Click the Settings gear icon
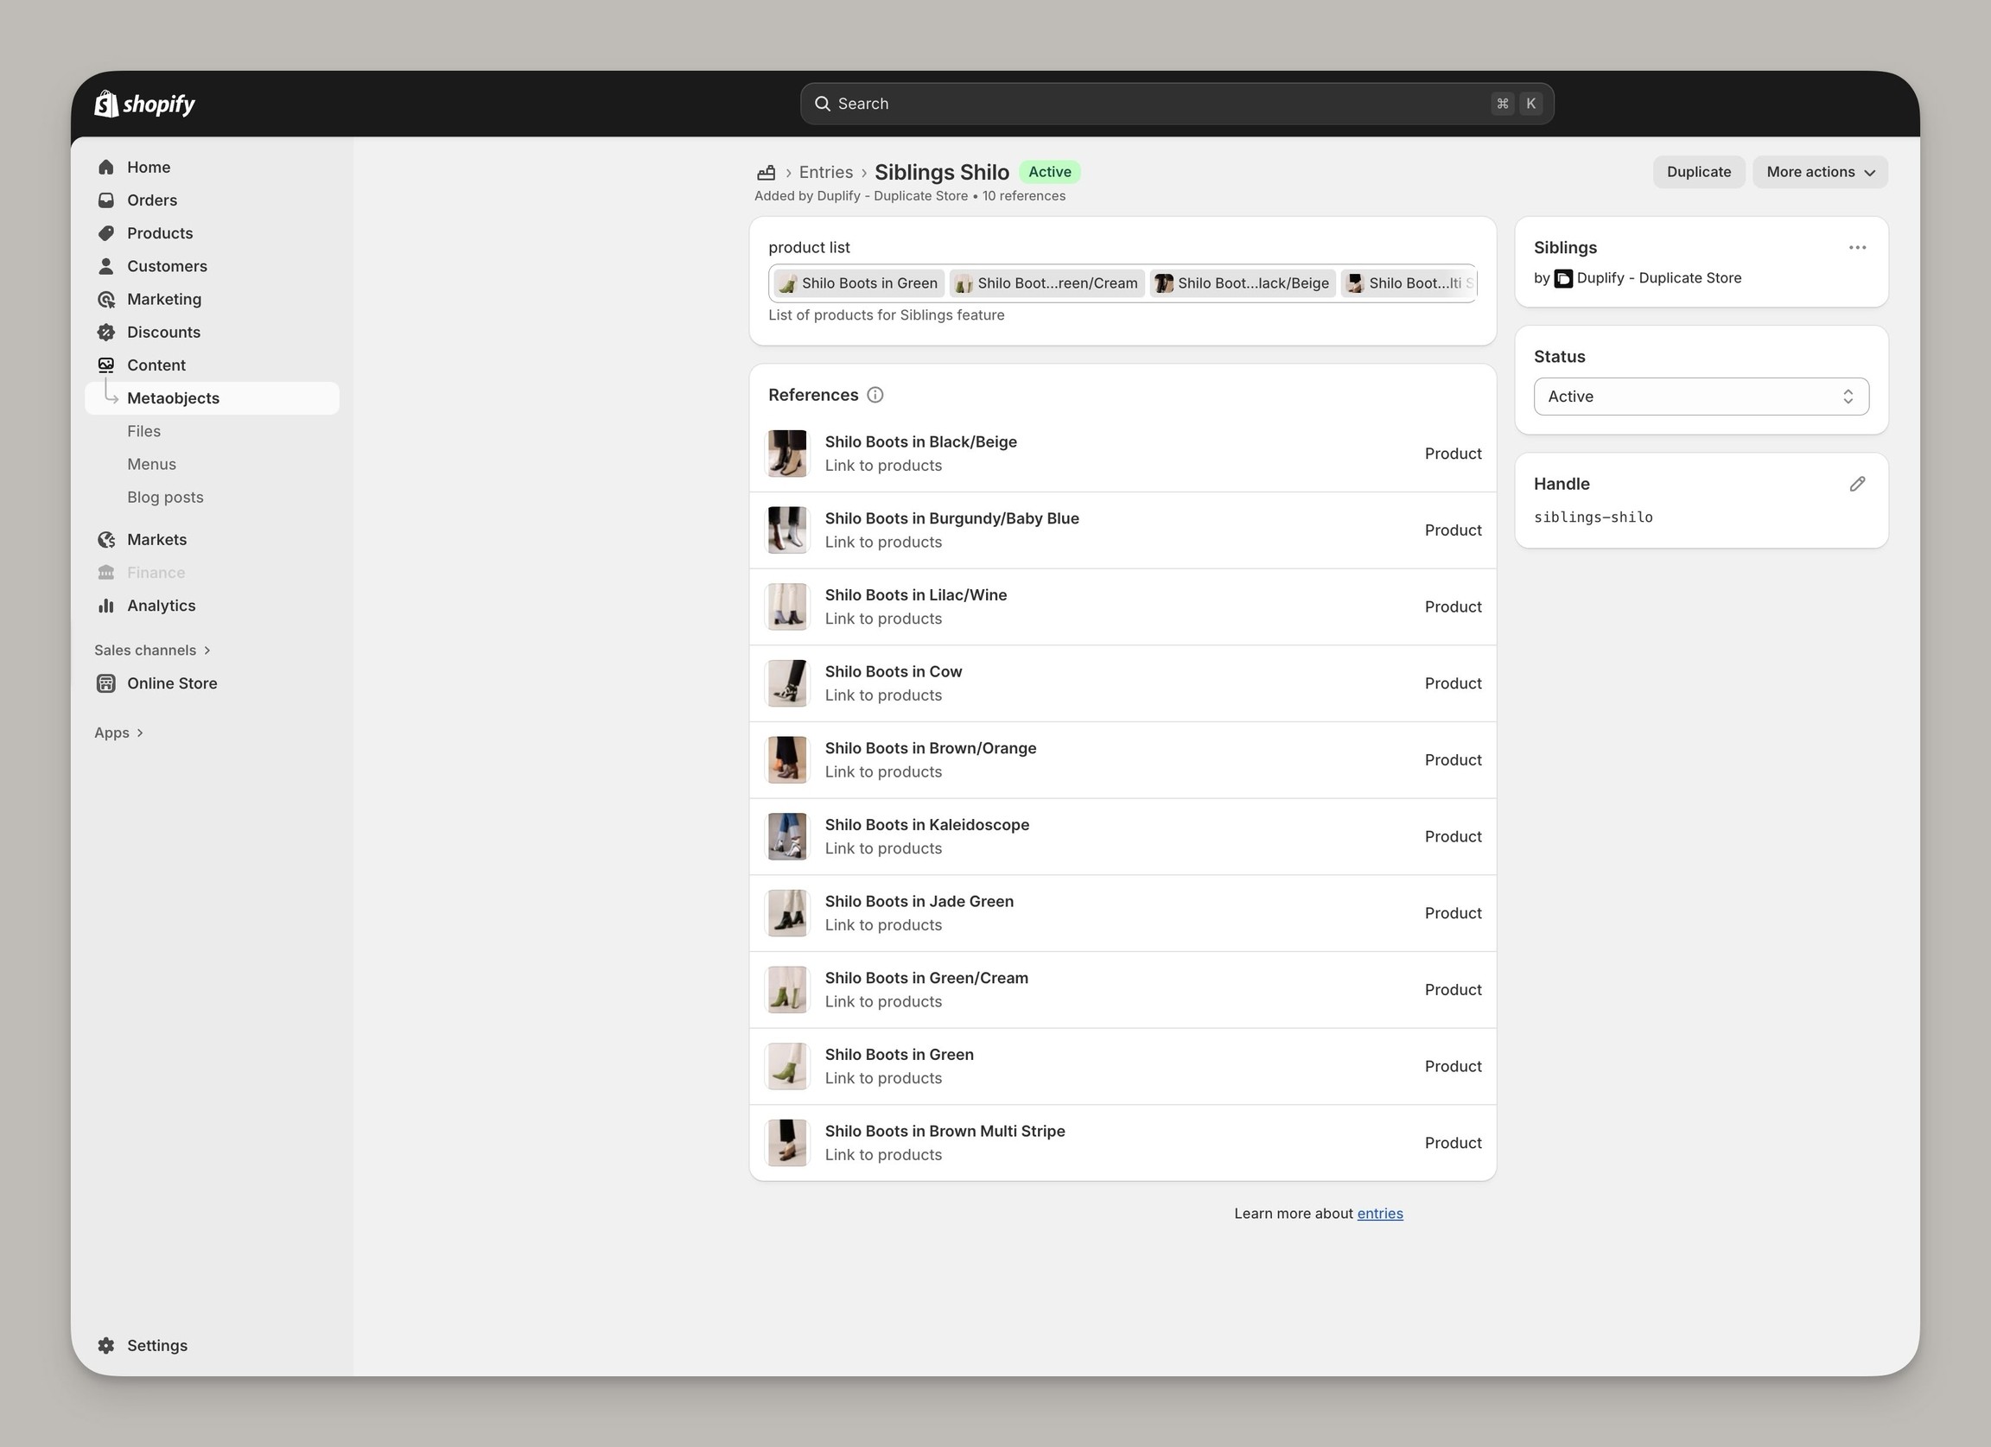1991x1447 pixels. click(106, 1345)
